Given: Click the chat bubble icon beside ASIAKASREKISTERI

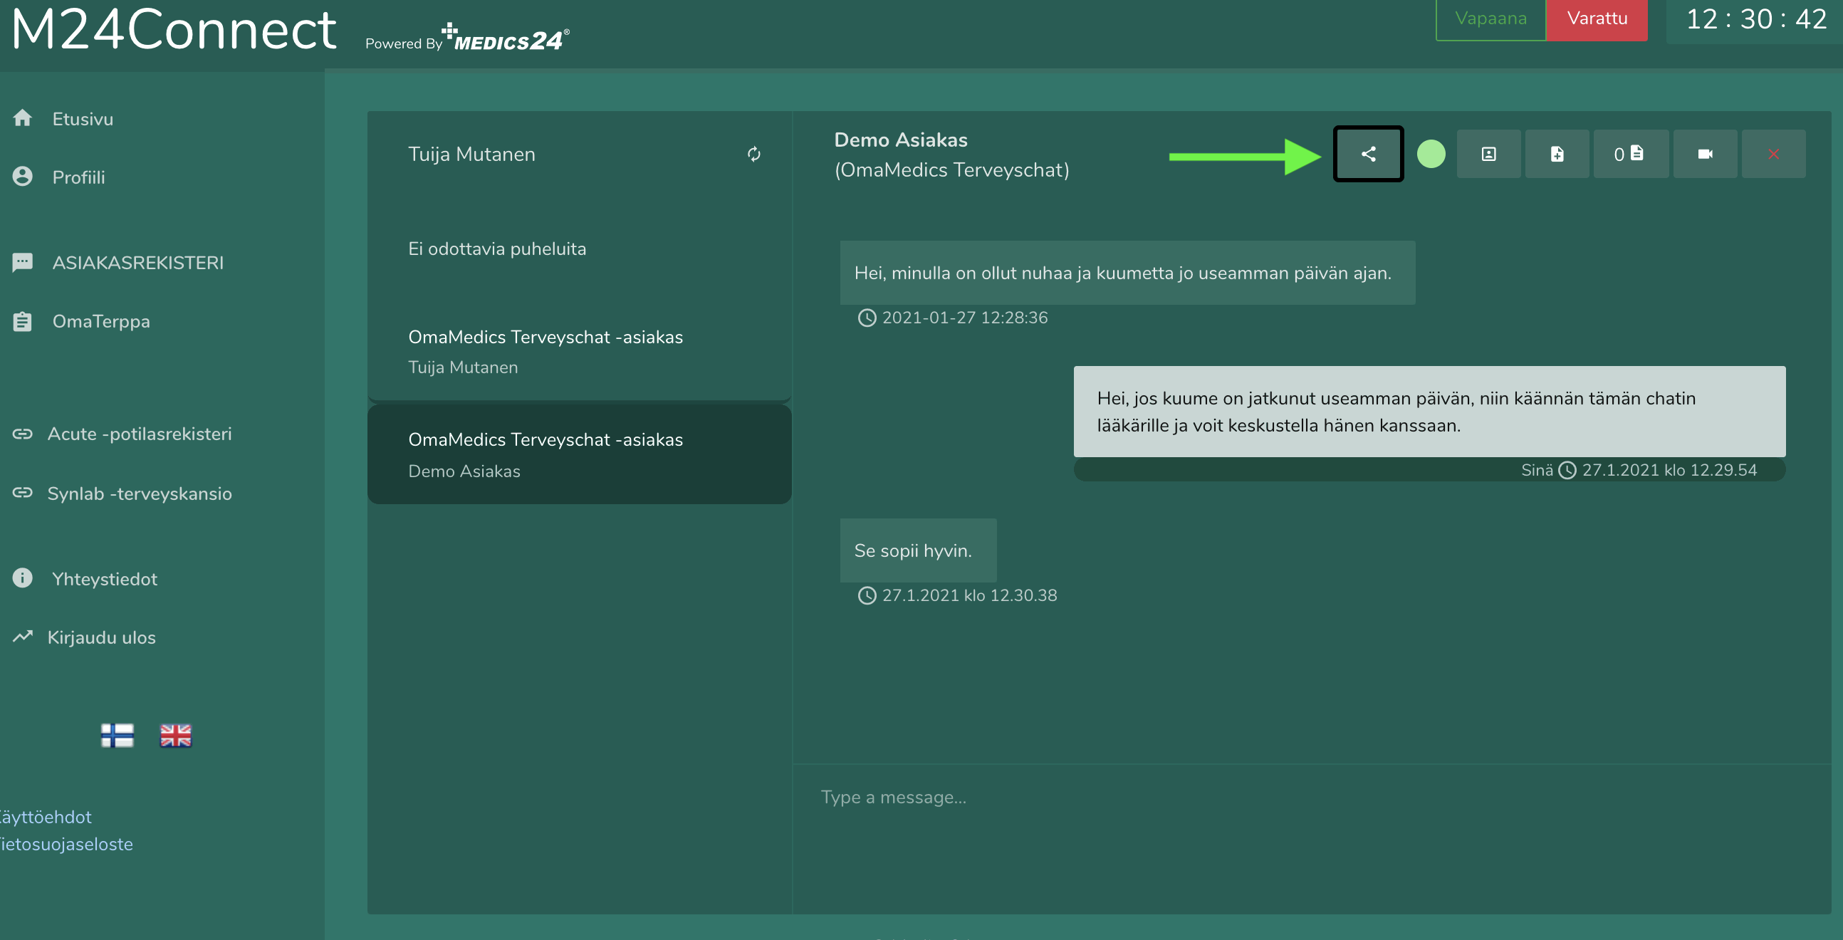Looking at the screenshot, I should [22, 263].
